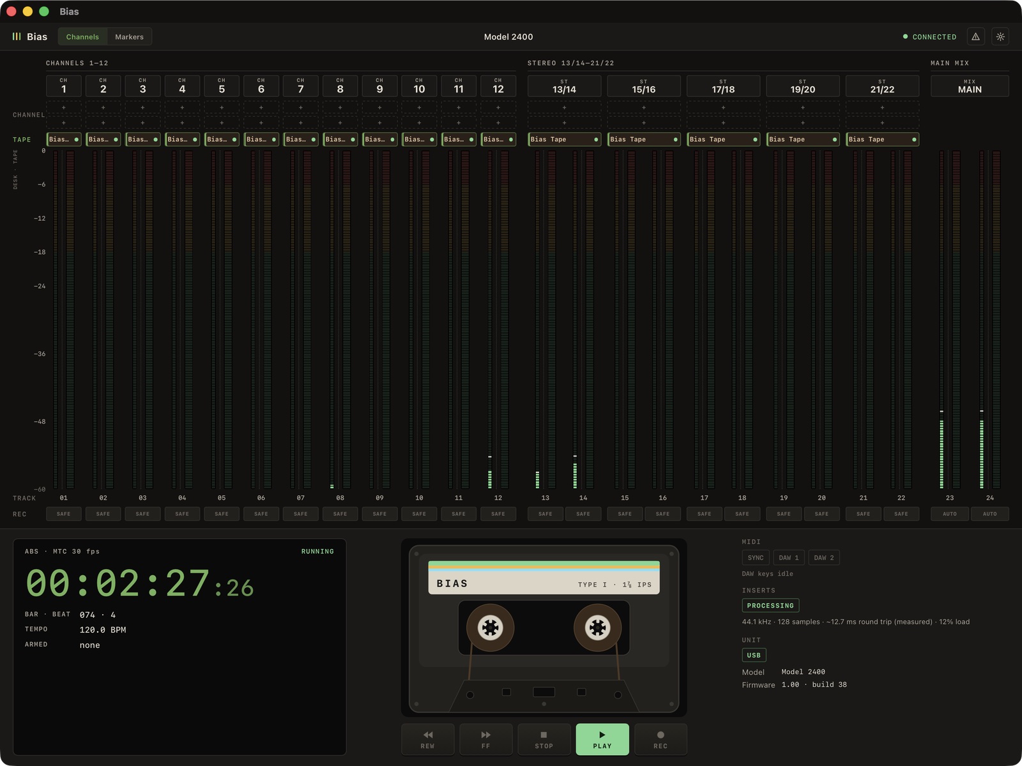This screenshot has height=766, width=1022.
Task: Click lower plus insert slot on CH 11
Action: tap(459, 123)
